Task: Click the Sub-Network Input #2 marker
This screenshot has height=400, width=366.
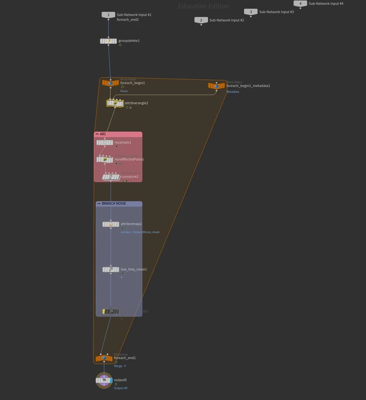Action: tap(201, 20)
